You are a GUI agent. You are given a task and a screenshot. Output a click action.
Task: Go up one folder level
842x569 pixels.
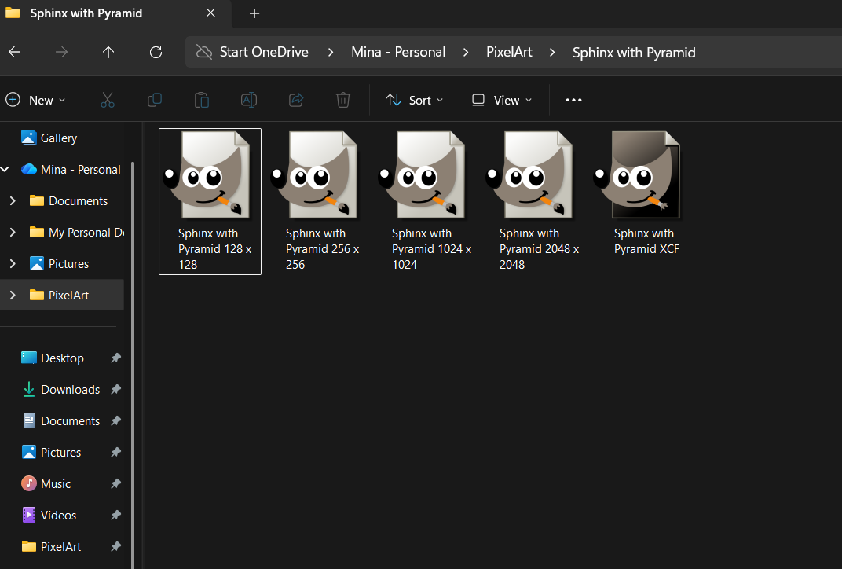108,52
